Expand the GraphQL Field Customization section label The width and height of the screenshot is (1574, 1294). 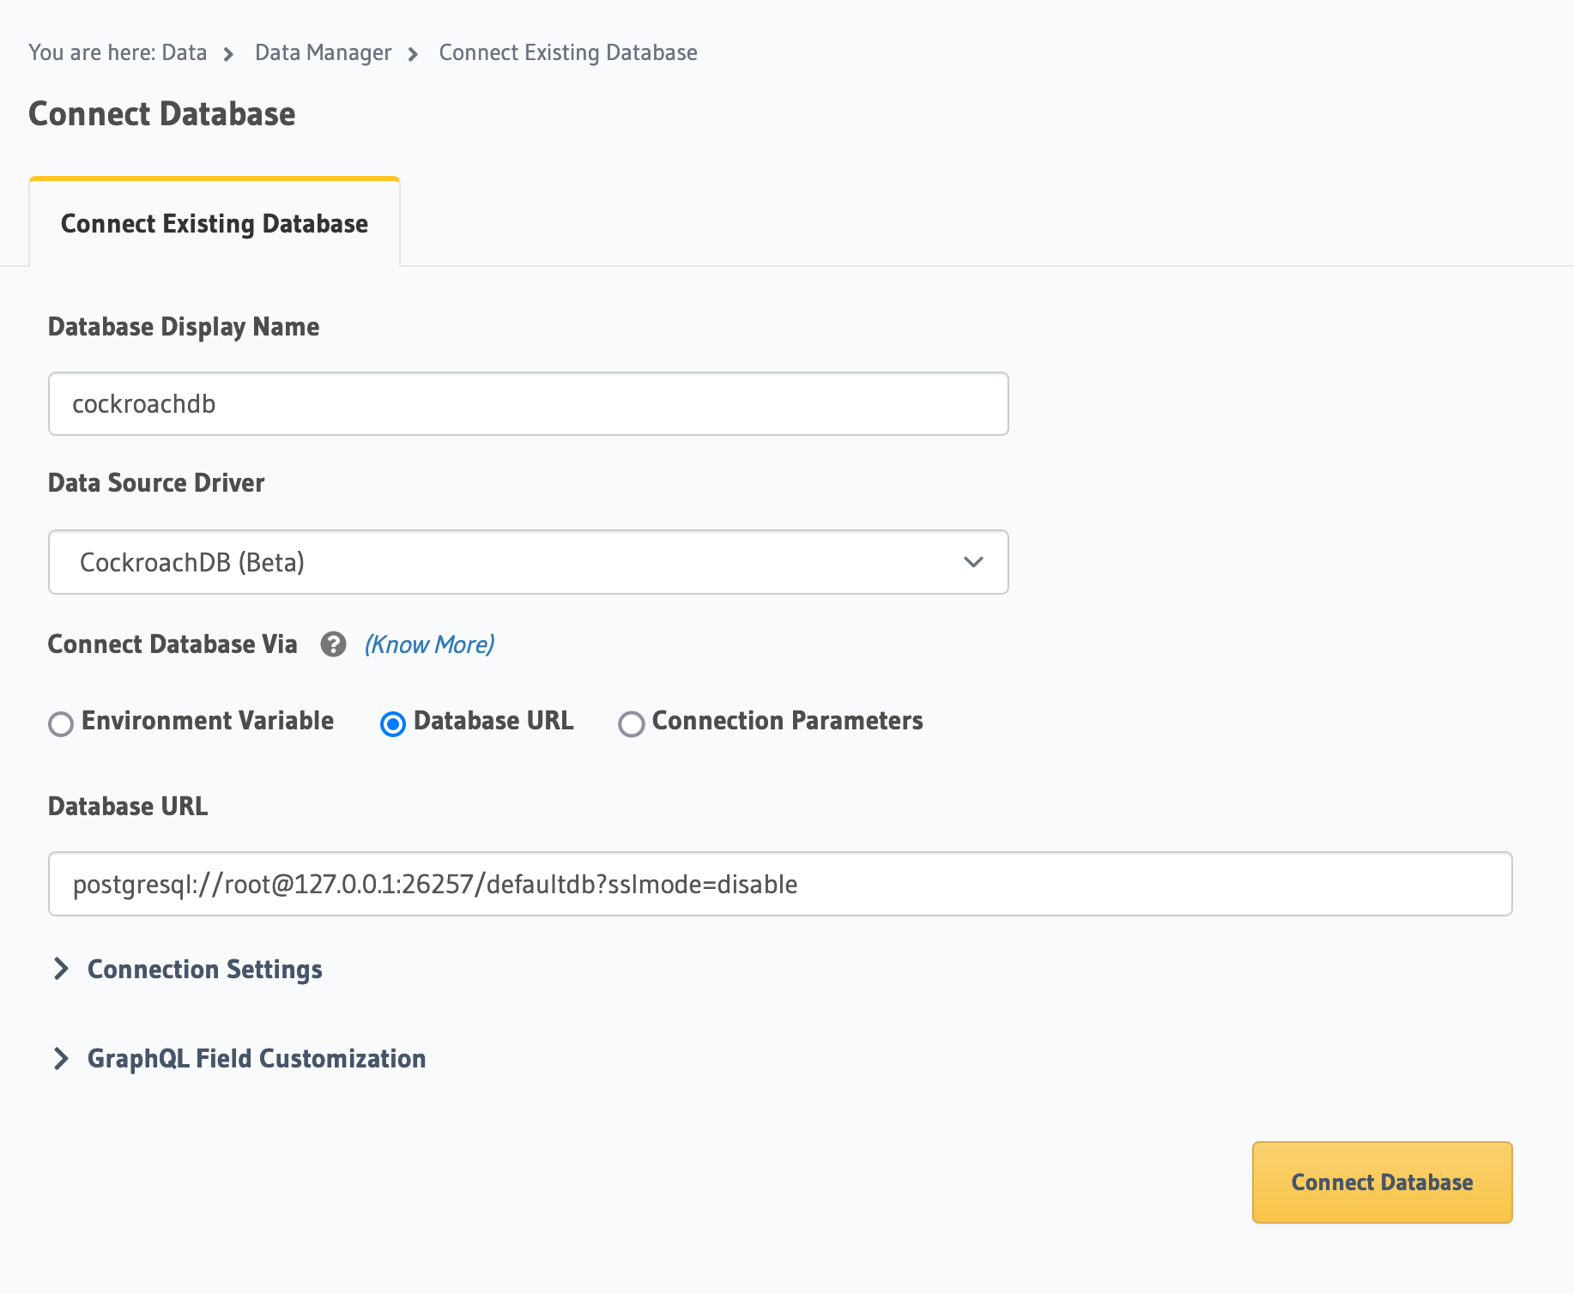click(256, 1058)
